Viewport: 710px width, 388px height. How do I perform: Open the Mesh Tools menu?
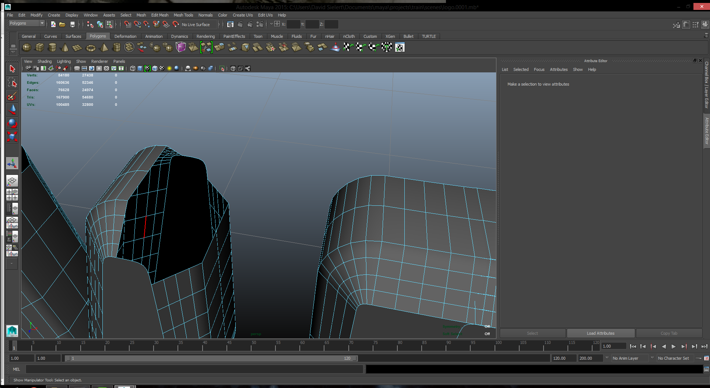(x=183, y=15)
